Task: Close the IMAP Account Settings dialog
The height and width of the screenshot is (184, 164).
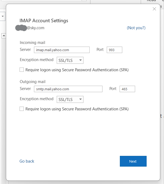Action: point(154,9)
